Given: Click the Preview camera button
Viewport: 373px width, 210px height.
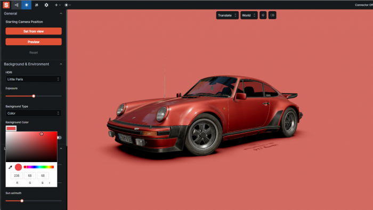Looking at the screenshot, I should coord(34,42).
